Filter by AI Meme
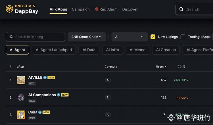The height and width of the screenshot is (125, 213). coord(137,50)
